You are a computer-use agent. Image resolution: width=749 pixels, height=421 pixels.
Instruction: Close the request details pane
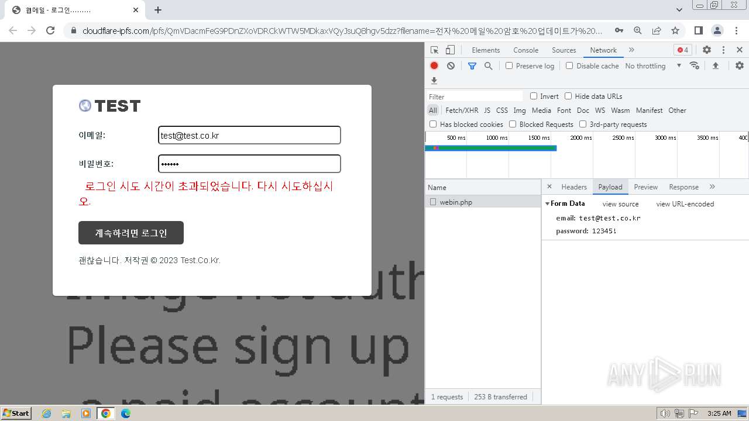pos(549,187)
